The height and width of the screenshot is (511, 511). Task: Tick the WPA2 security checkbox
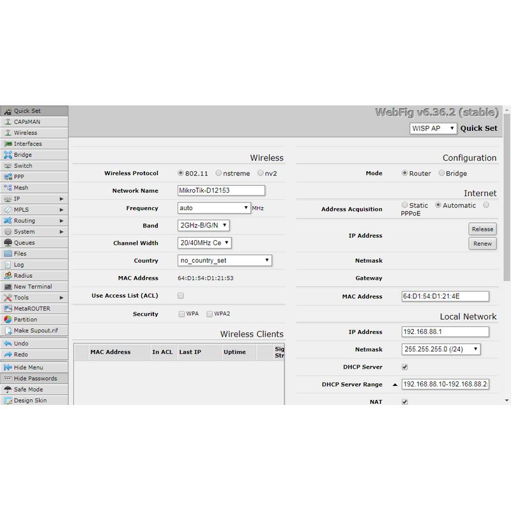(209, 314)
